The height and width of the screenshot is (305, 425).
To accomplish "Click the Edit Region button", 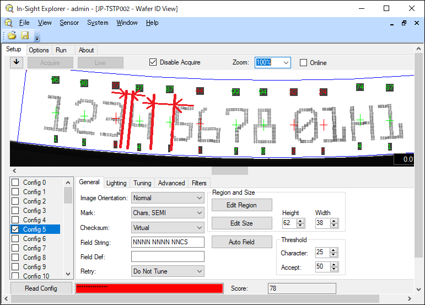I will tap(241, 205).
